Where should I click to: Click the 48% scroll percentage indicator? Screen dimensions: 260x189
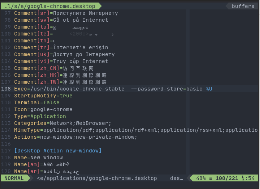click(200, 178)
